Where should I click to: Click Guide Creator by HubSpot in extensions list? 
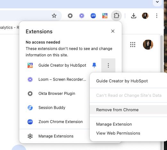point(62,65)
